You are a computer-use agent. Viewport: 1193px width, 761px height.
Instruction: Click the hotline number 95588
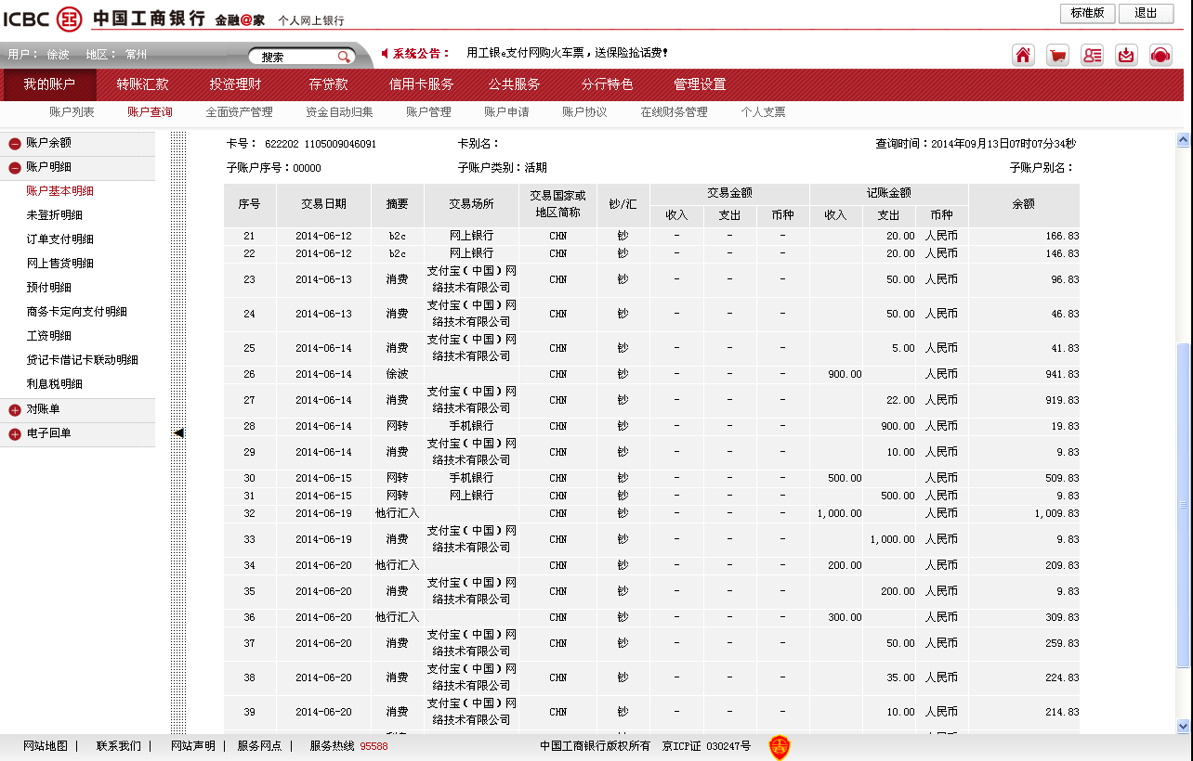point(374,746)
